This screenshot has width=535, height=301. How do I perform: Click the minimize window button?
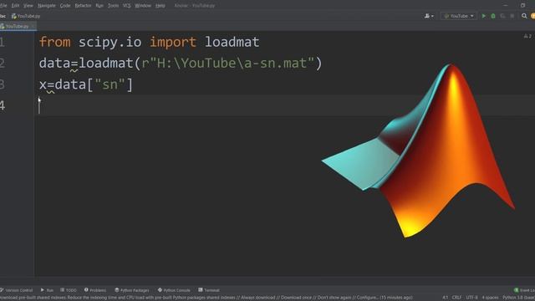coord(506,6)
